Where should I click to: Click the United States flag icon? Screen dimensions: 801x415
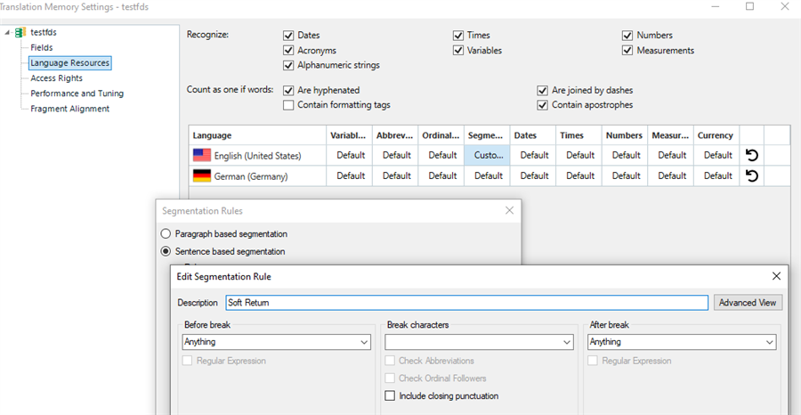[x=202, y=156]
